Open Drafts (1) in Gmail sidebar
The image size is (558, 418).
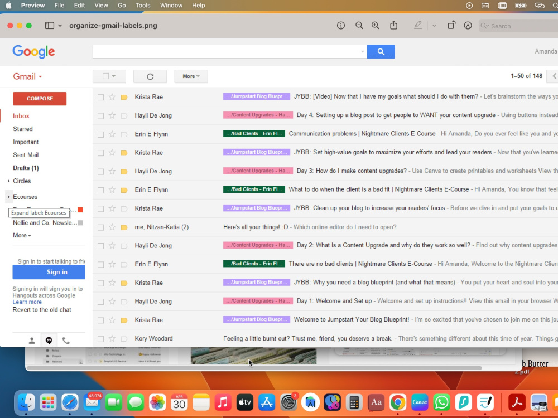pyautogui.click(x=26, y=168)
